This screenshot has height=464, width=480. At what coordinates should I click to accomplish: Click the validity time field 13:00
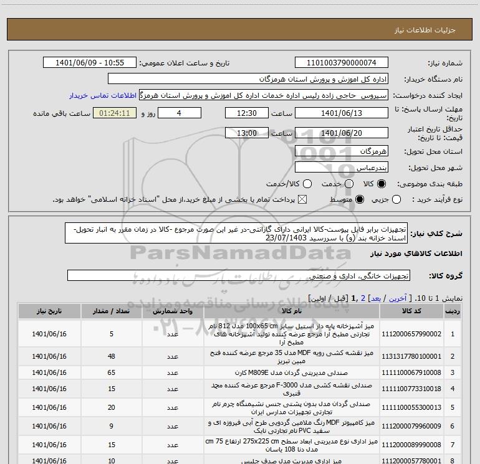[247, 133]
